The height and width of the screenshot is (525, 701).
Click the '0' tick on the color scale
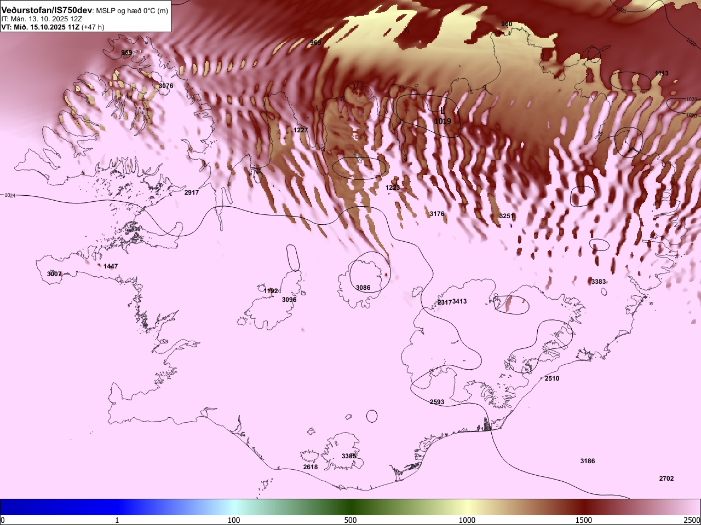click(x=3, y=520)
